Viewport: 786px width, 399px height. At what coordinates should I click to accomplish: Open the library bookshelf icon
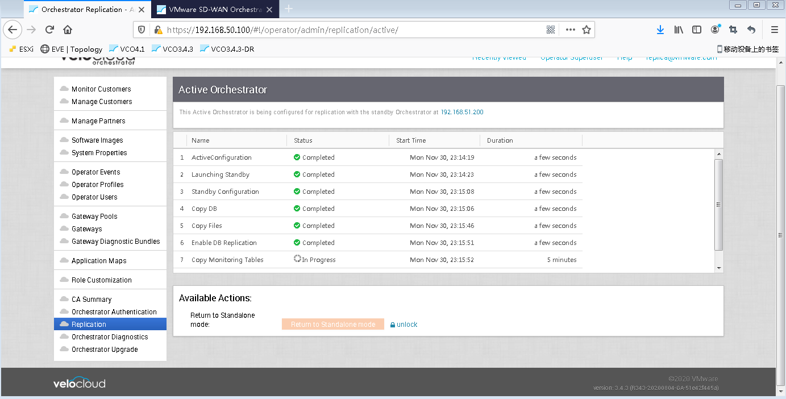pyautogui.click(x=679, y=30)
